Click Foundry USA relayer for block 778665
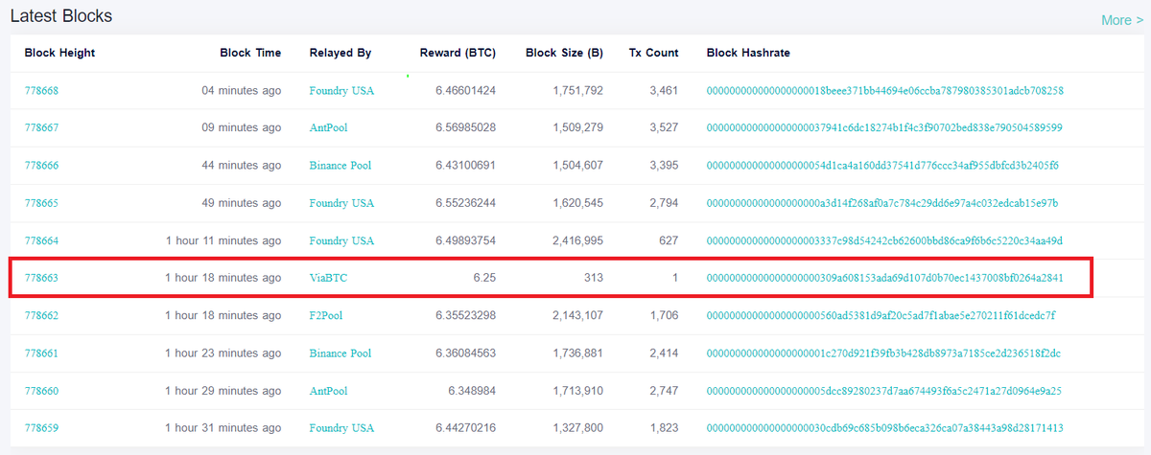The height and width of the screenshot is (455, 1151). coord(341,203)
